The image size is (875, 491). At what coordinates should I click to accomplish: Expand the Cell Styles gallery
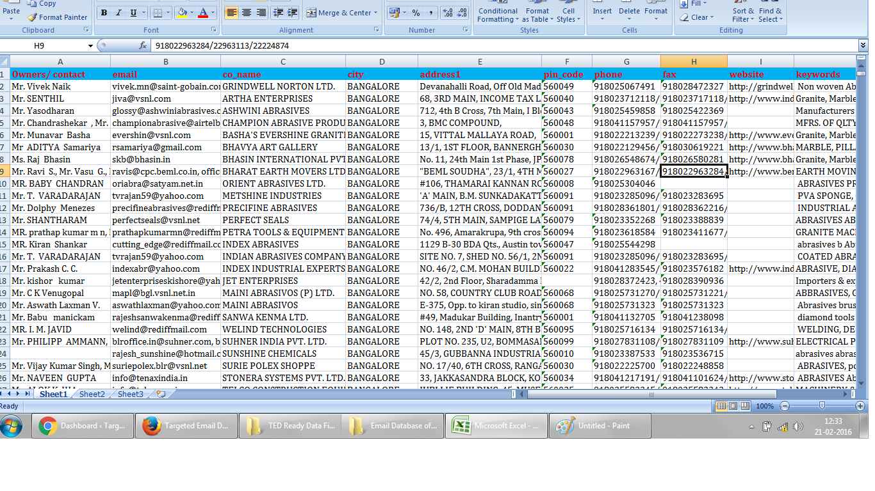[569, 13]
